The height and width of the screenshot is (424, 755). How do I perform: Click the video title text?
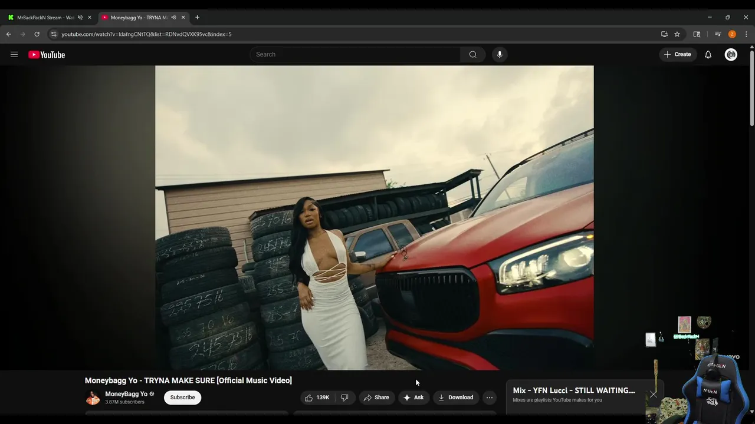click(188, 380)
